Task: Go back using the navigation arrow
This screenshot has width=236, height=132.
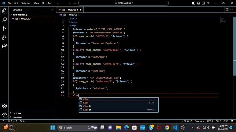Action: [x=70, y=3]
